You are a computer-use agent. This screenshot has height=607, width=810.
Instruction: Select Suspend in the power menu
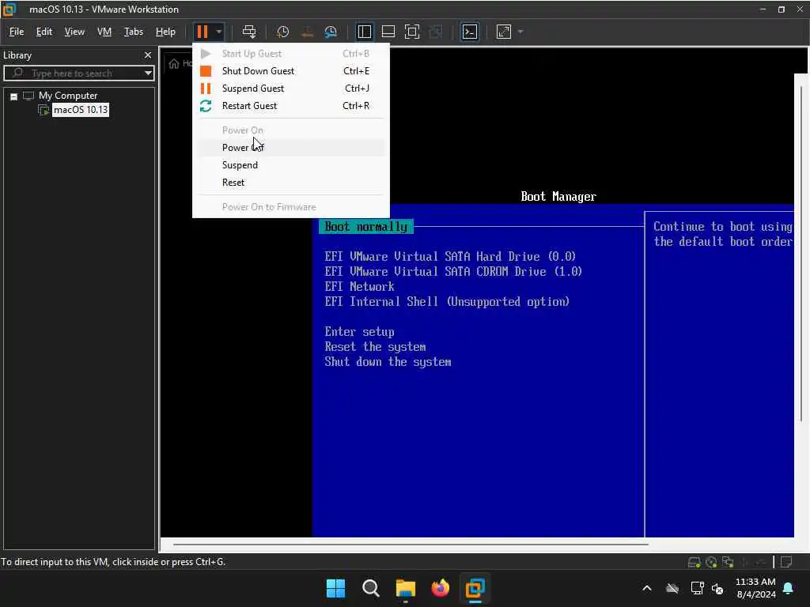click(x=290, y=165)
